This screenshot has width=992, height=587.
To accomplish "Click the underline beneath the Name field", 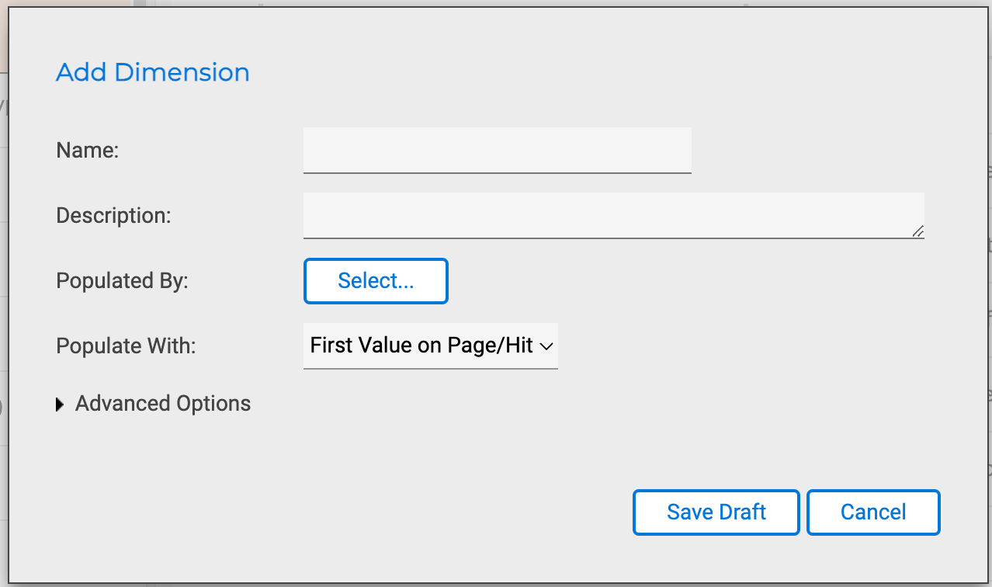I will (x=497, y=172).
